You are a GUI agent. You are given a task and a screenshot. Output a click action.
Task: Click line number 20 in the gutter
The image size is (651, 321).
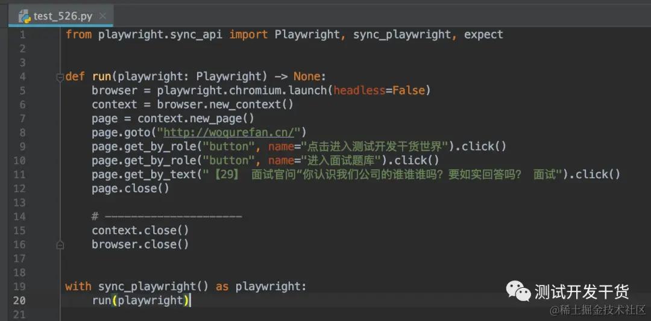19,300
